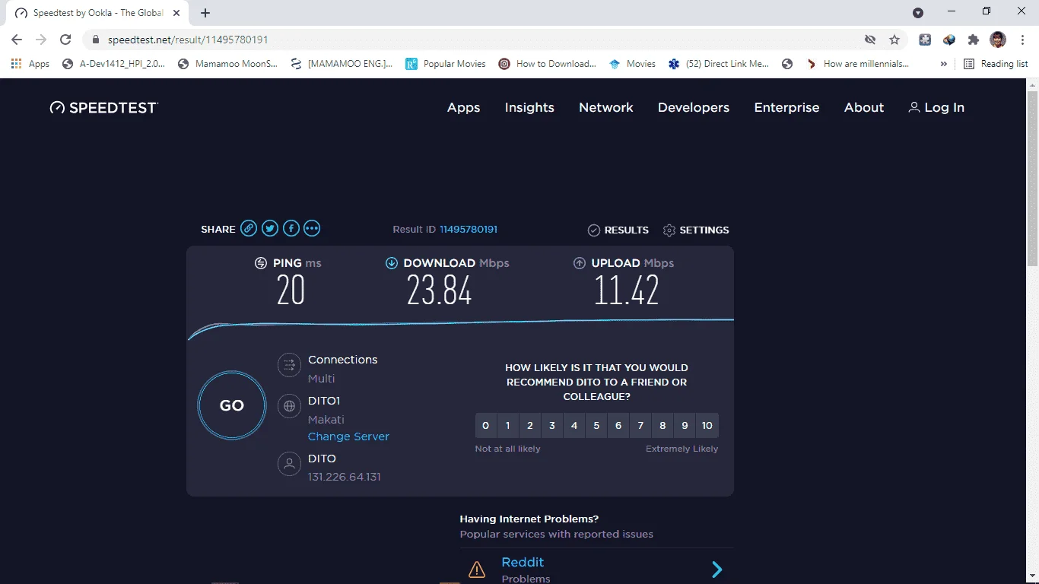
Task: Open the About menu item
Action: pyautogui.click(x=864, y=108)
